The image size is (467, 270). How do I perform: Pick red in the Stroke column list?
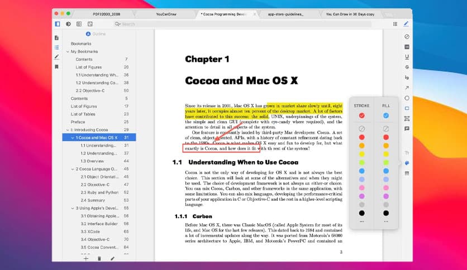coord(361,137)
